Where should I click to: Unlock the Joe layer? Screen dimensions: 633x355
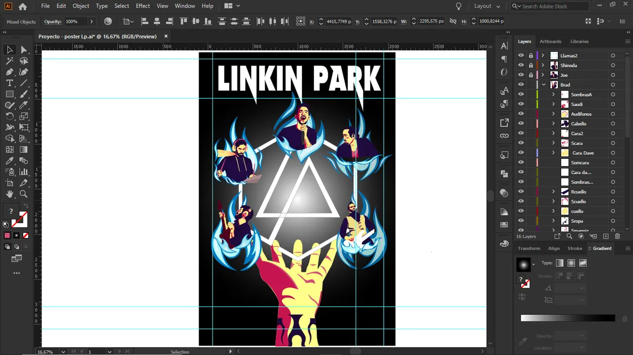tap(531, 75)
